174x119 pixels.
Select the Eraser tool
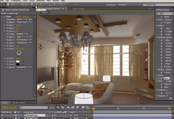click(55, 4)
